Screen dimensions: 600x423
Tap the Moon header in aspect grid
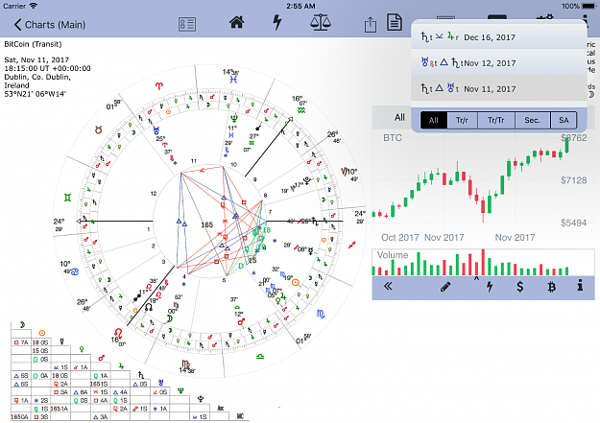coord(22,325)
